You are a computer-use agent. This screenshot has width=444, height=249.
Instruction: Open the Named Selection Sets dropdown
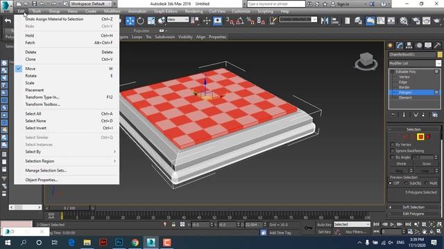tap(298, 19)
